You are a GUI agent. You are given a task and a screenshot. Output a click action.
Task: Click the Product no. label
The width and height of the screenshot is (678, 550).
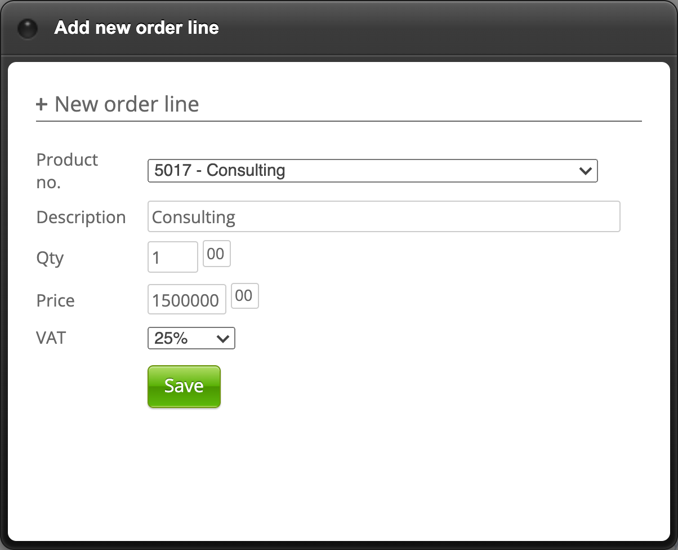(x=67, y=171)
